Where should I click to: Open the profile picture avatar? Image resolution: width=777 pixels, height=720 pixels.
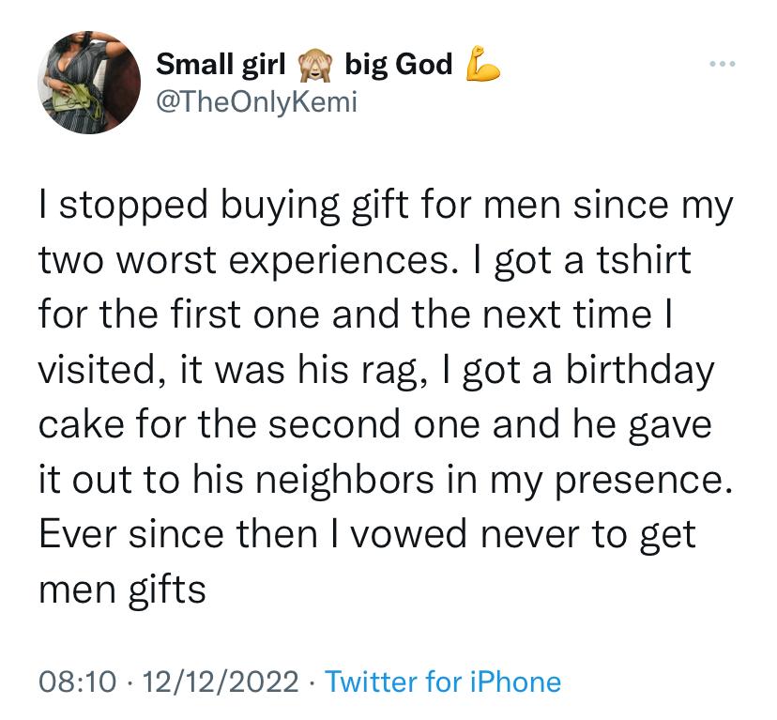[x=89, y=83]
